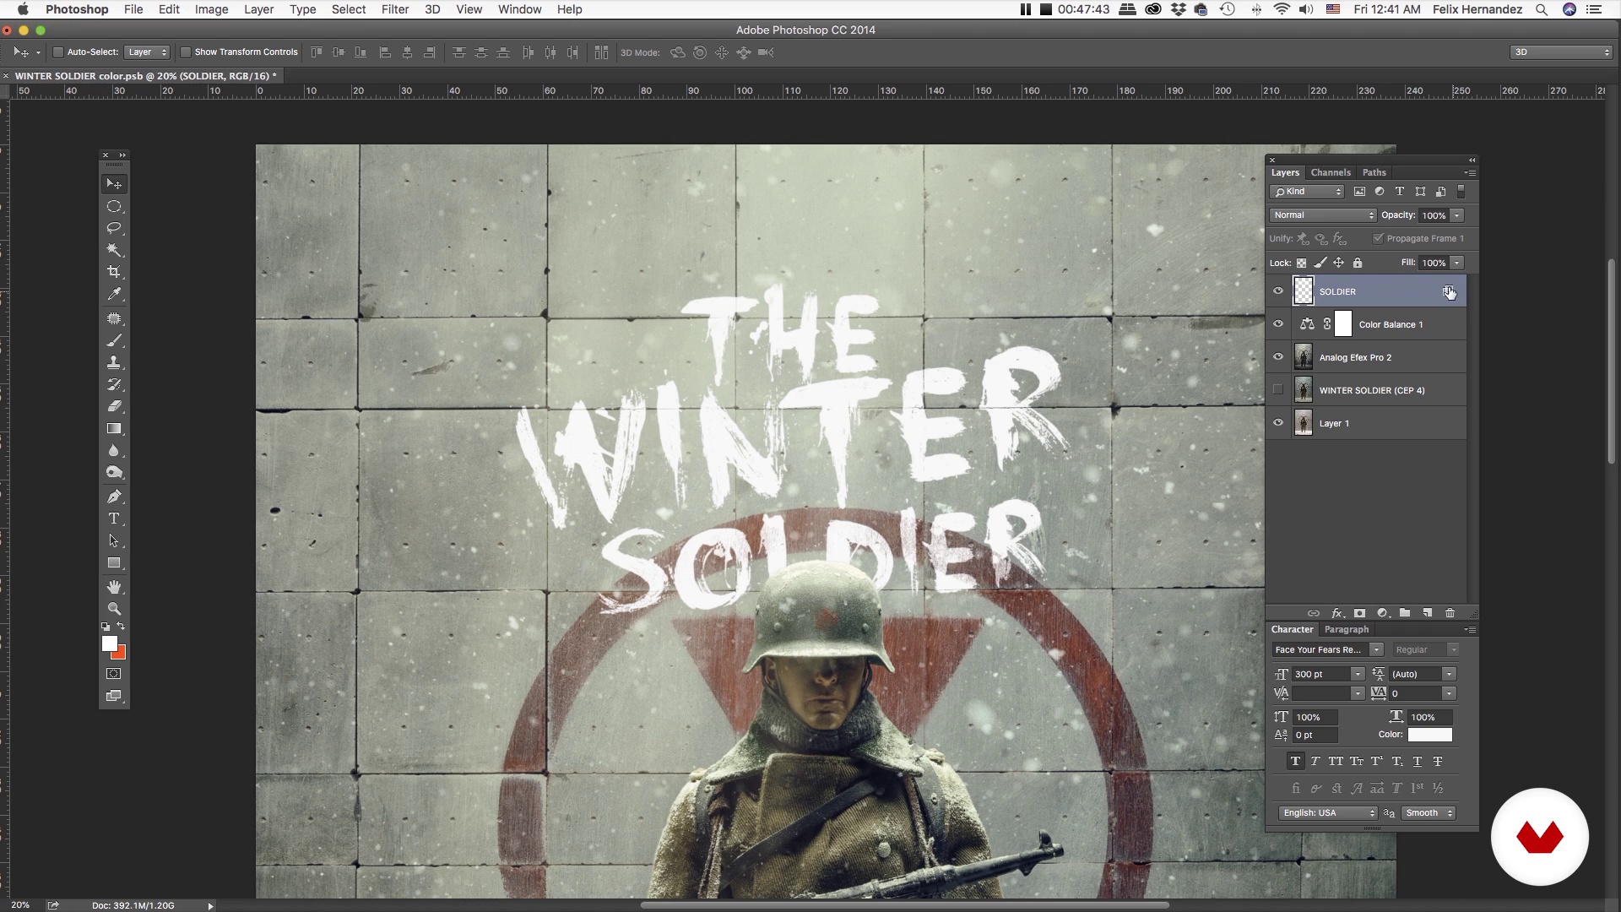Image resolution: width=1621 pixels, height=912 pixels.
Task: Open layer Fill dropdown arrow
Action: click(x=1457, y=263)
